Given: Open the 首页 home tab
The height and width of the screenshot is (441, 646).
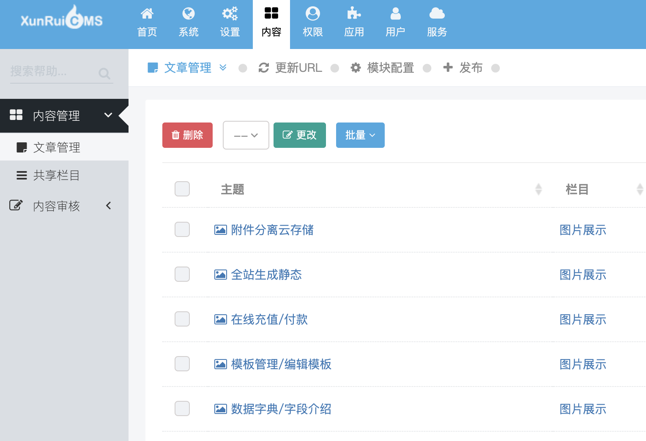Looking at the screenshot, I should pyautogui.click(x=147, y=24).
